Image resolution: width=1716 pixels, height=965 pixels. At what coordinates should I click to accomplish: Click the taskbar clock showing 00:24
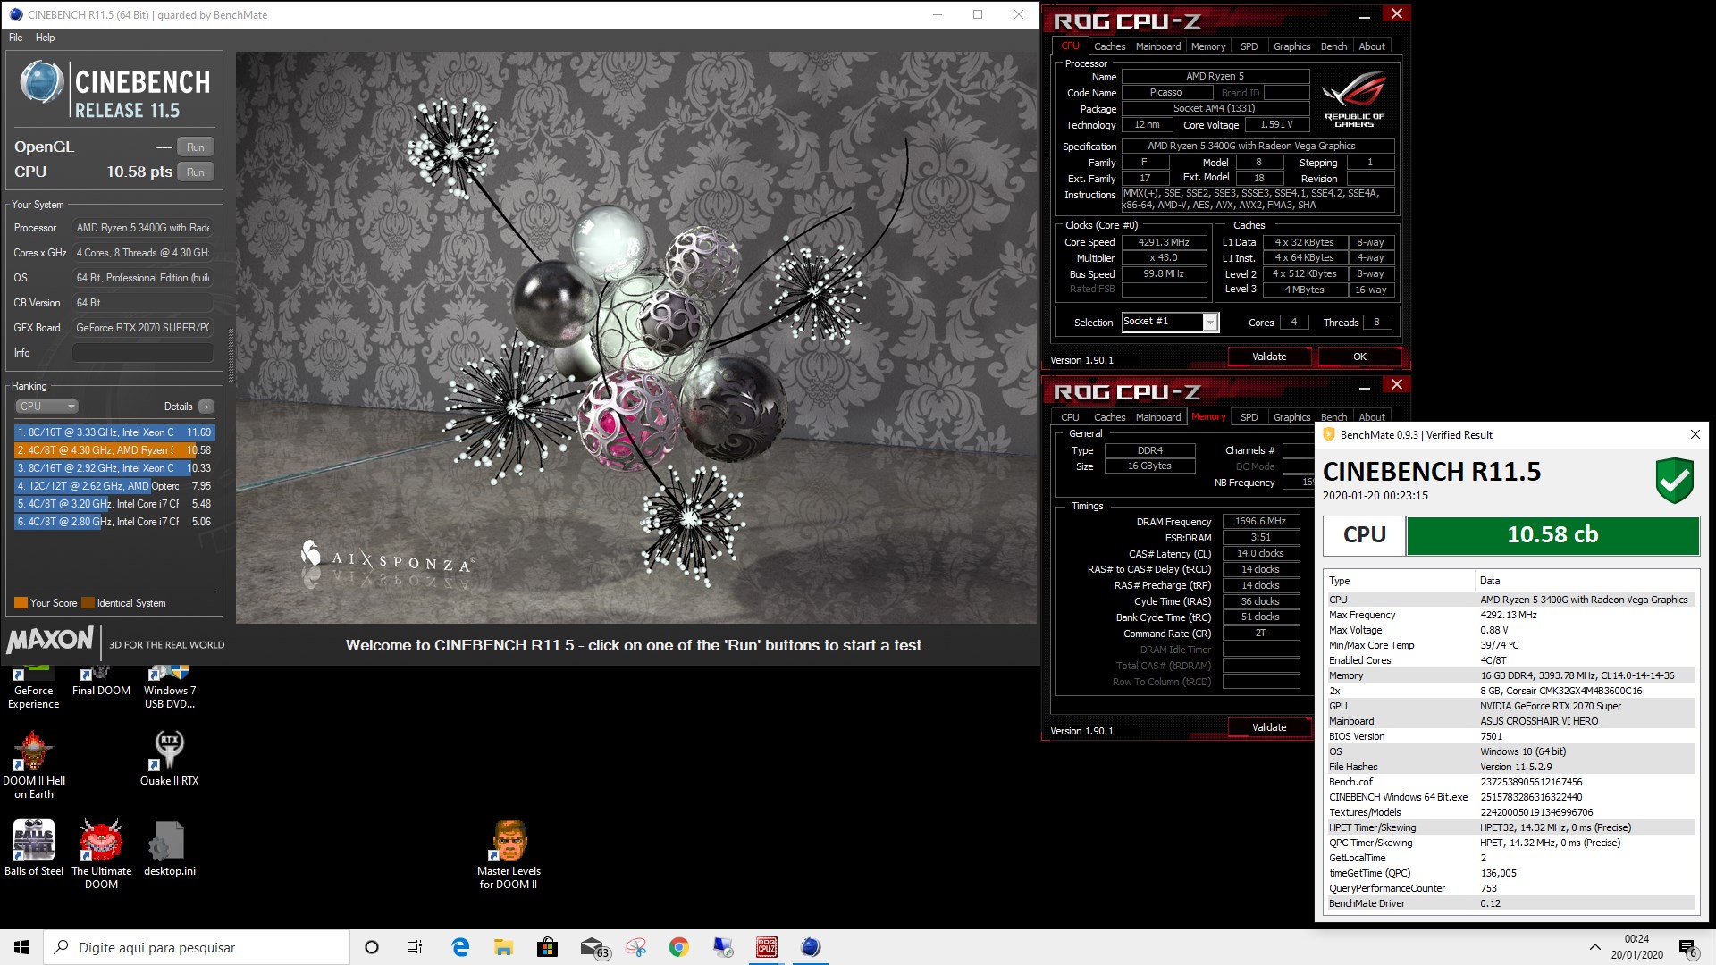(1637, 947)
